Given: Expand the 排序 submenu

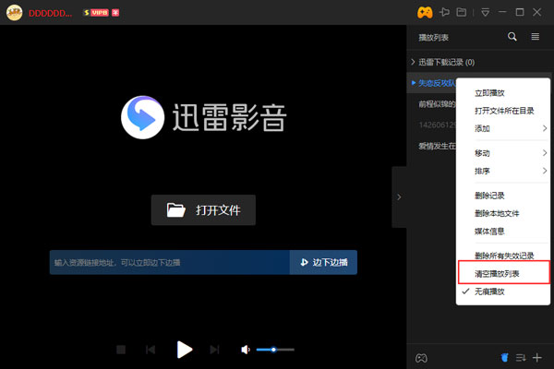Looking at the screenshot, I should pos(503,171).
